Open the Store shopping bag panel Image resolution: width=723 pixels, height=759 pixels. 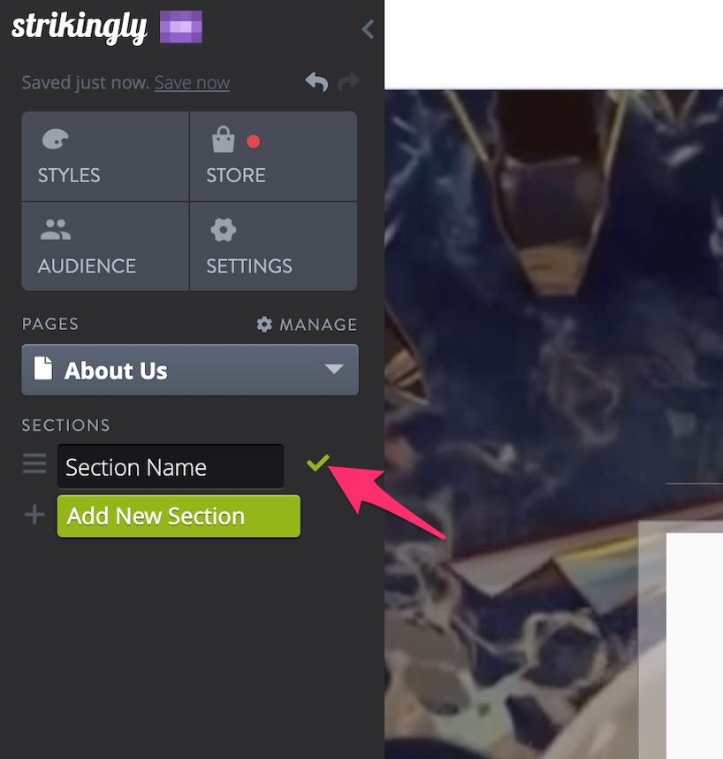(x=273, y=156)
